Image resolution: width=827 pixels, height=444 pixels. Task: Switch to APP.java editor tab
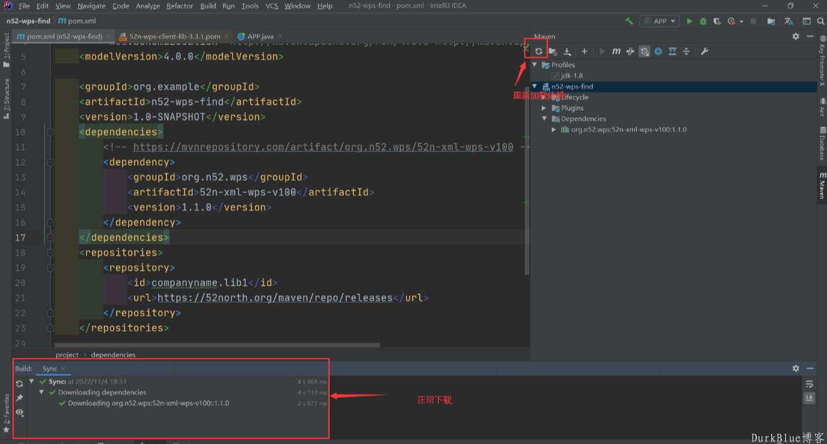pyautogui.click(x=260, y=36)
